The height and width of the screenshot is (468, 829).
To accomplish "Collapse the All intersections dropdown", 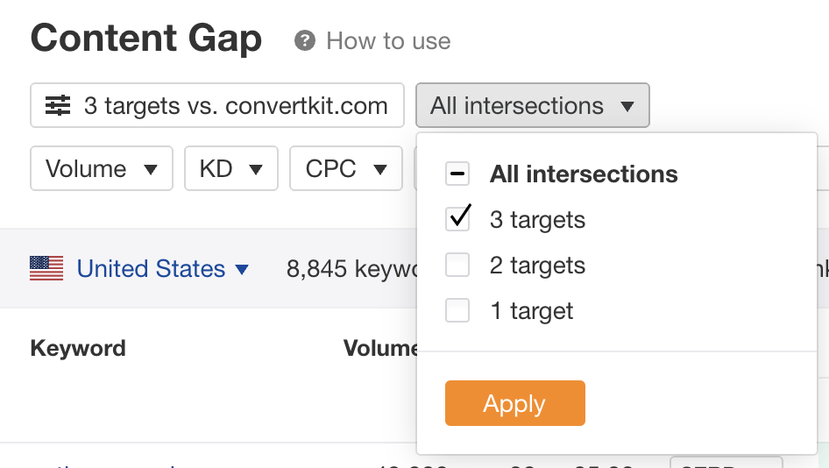I will [x=532, y=106].
